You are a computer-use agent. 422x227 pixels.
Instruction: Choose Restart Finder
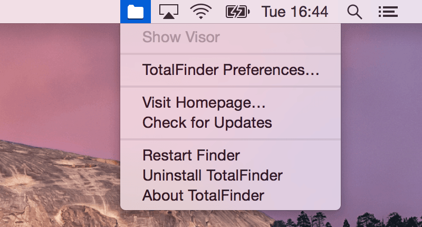191,155
